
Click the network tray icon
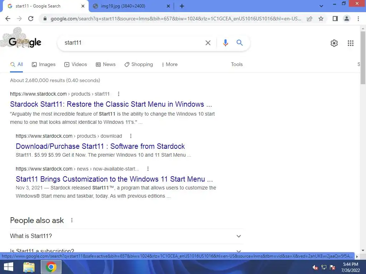click(324, 267)
